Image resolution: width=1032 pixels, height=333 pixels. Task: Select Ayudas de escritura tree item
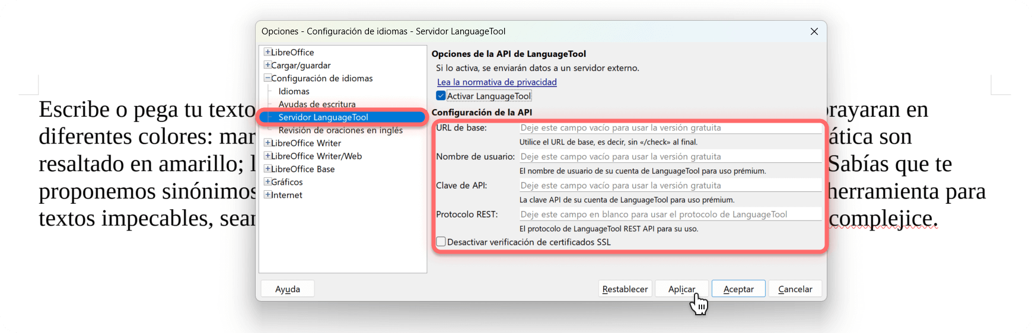317,104
